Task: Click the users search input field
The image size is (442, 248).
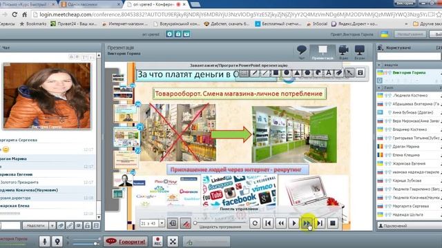Action: tap(409, 56)
